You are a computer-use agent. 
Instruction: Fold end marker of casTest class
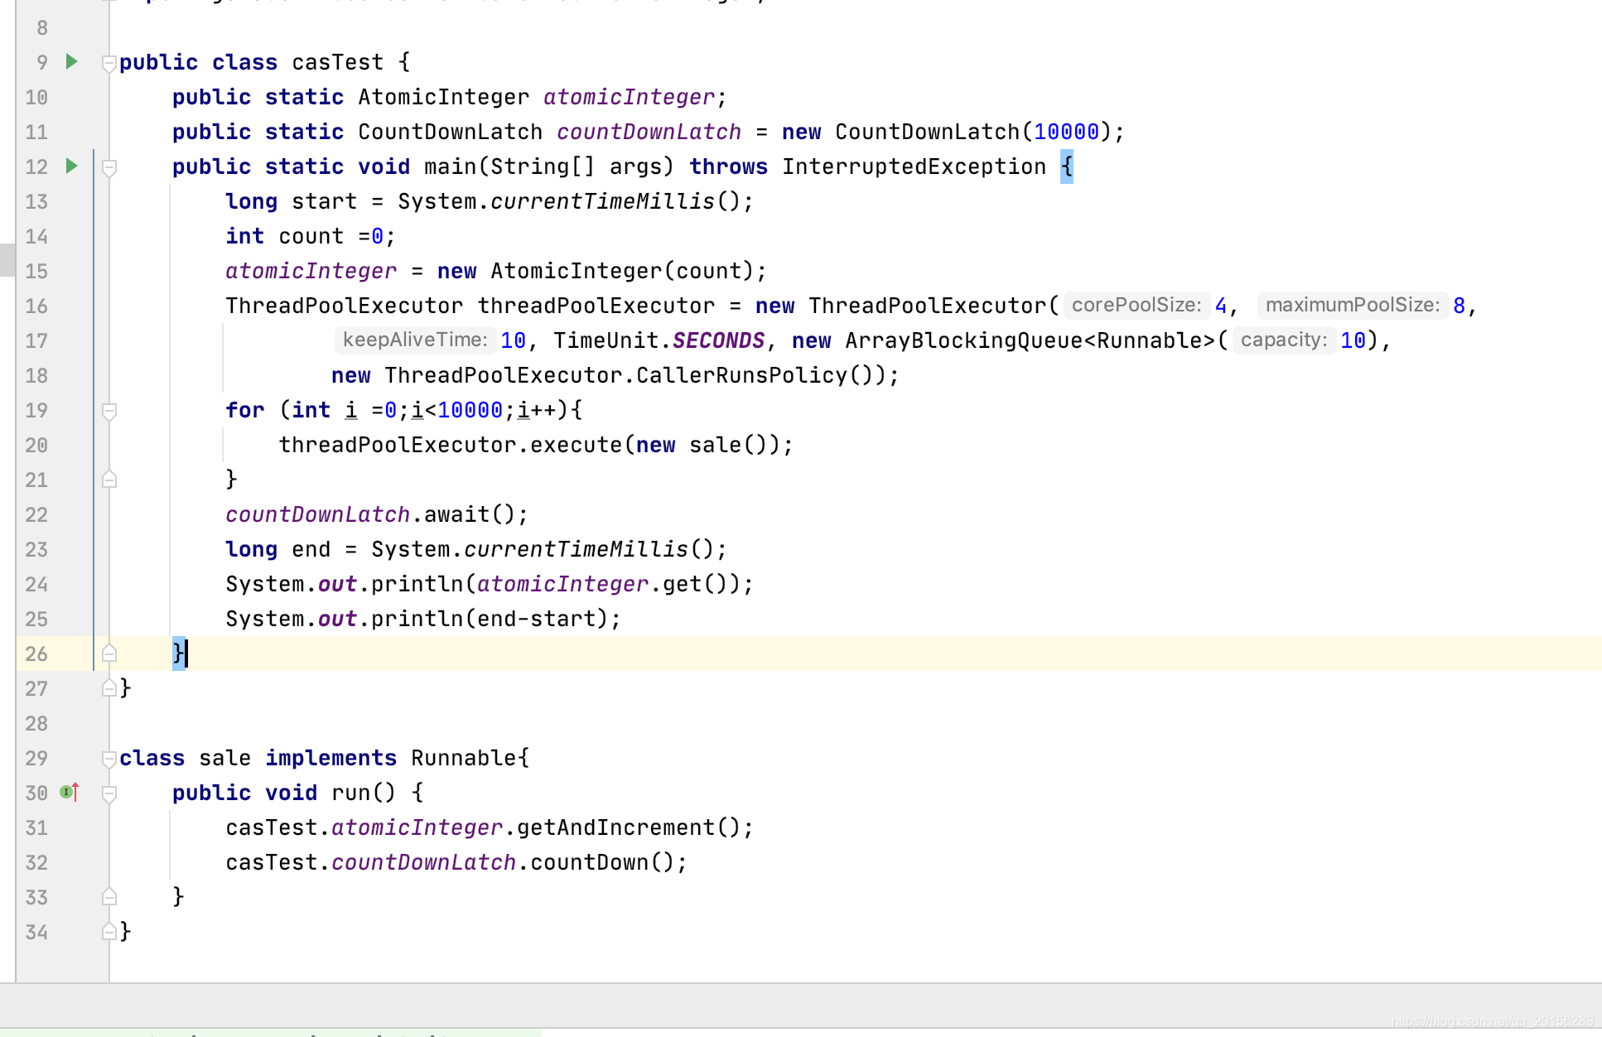tap(109, 688)
